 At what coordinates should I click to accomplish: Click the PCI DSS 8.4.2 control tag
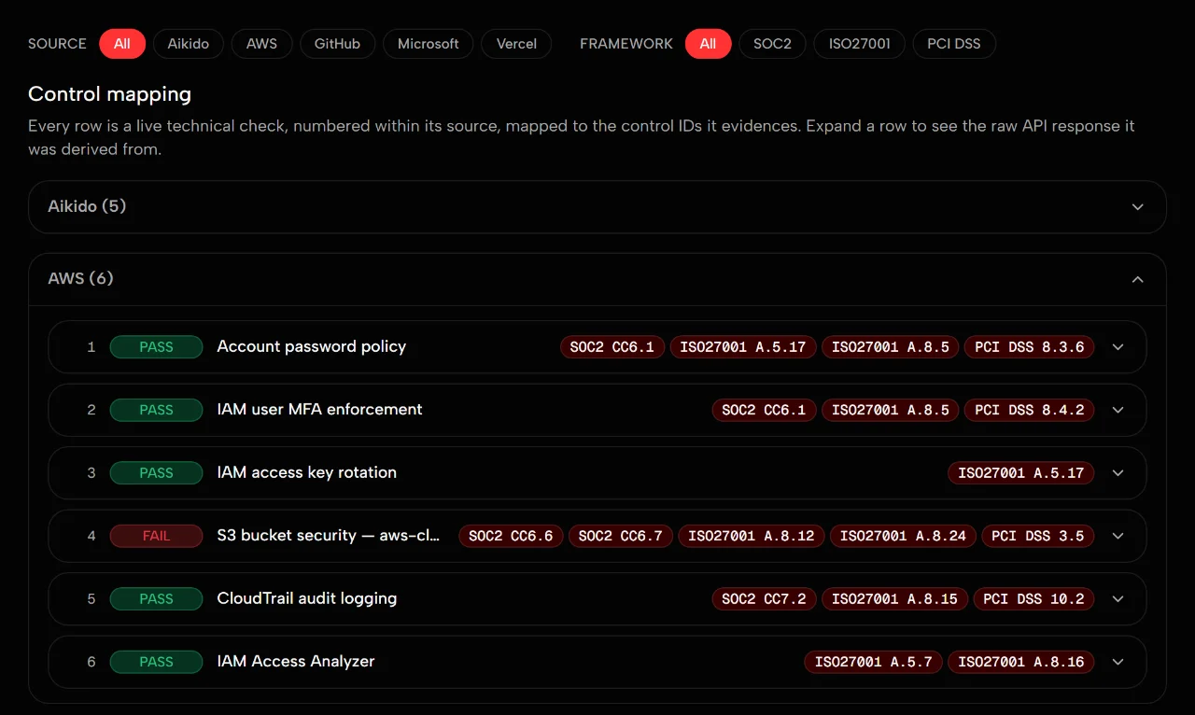click(1029, 410)
